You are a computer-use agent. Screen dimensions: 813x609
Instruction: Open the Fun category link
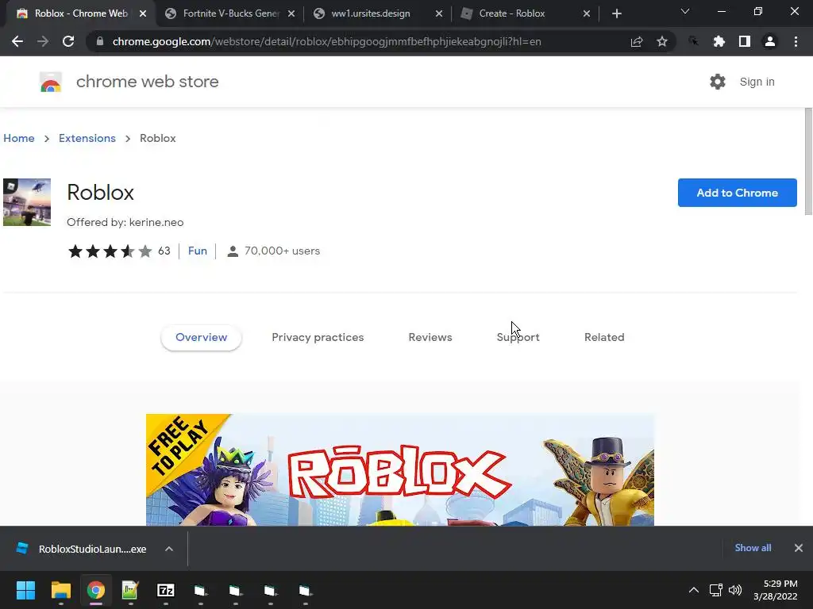point(198,251)
